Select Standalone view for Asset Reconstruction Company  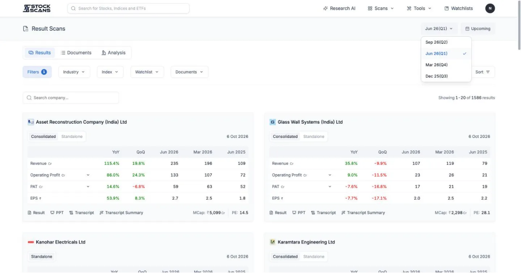(x=72, y=136)
